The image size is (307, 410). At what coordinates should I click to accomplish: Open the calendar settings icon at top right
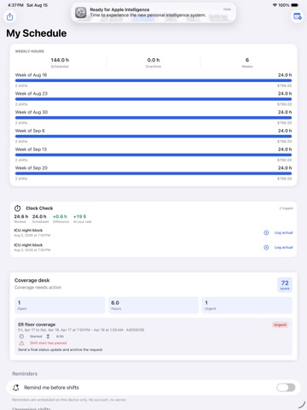(298, 16)
